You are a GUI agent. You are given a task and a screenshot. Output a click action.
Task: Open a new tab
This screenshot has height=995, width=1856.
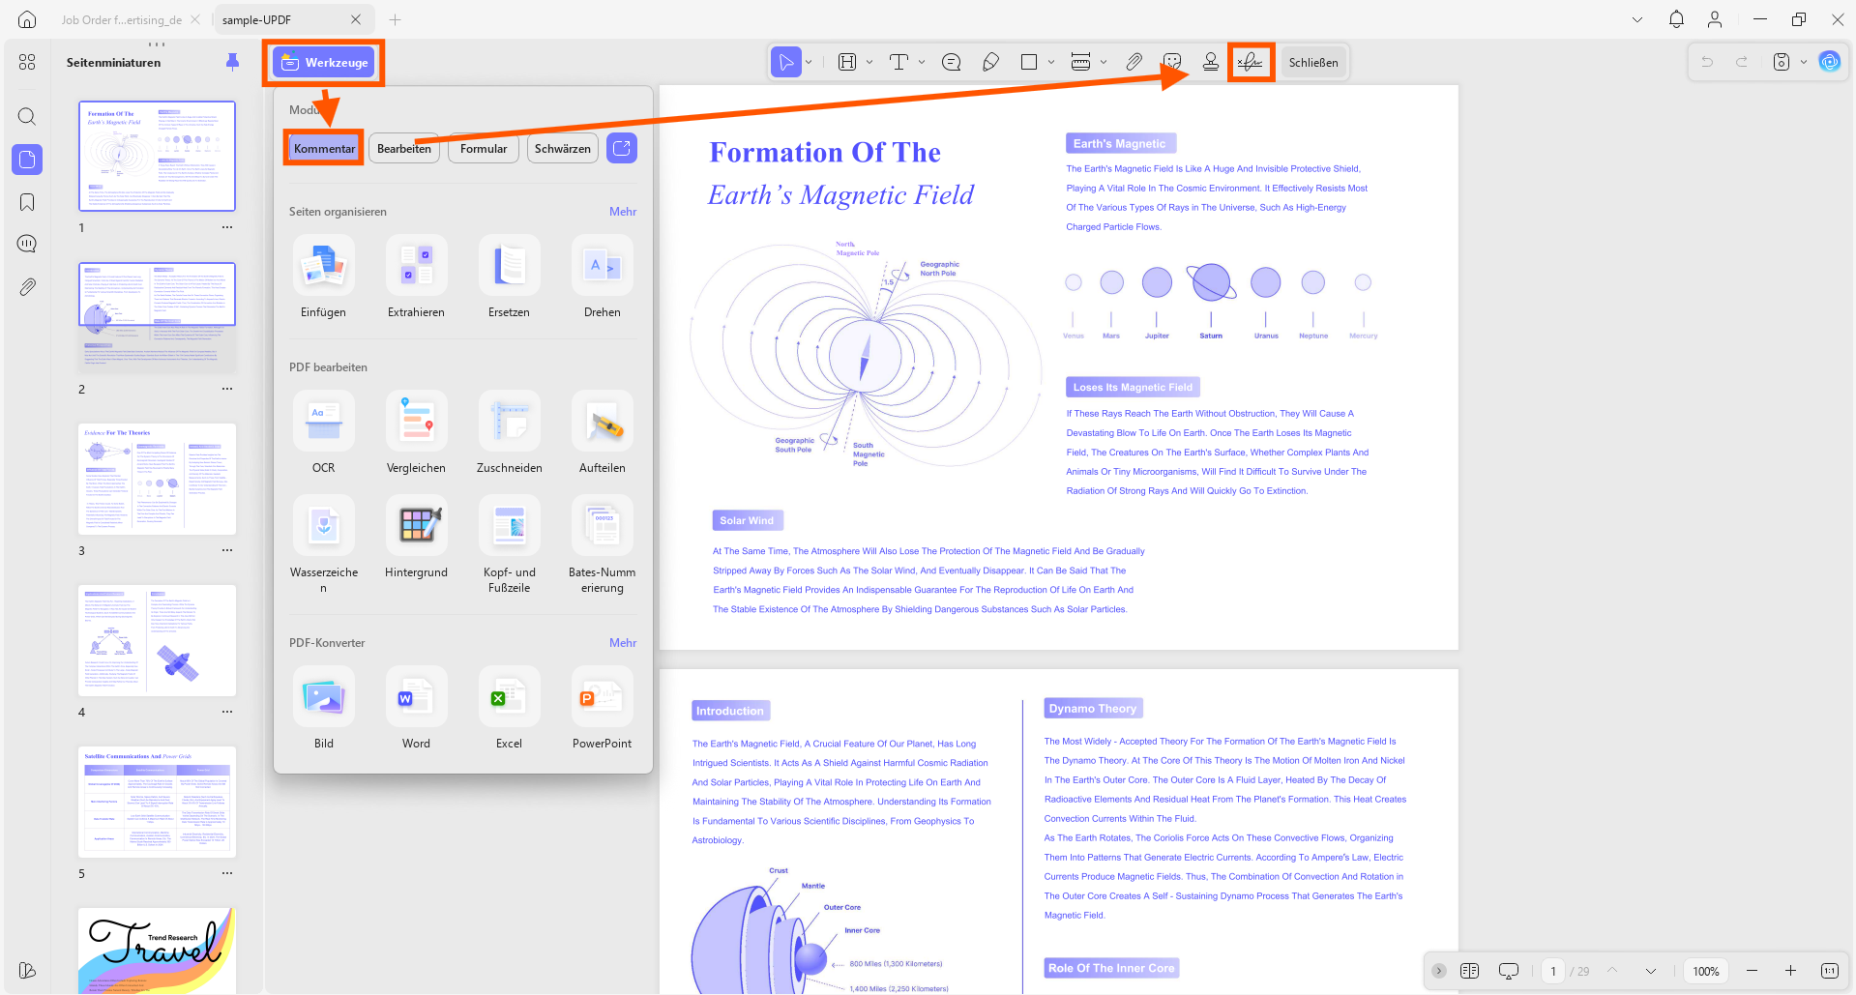coord(396,19)
